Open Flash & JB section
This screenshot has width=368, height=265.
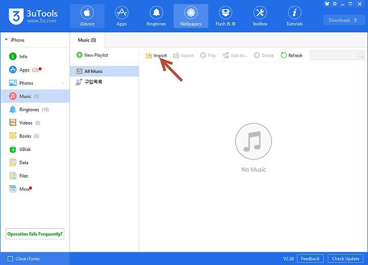coord(225,16)
